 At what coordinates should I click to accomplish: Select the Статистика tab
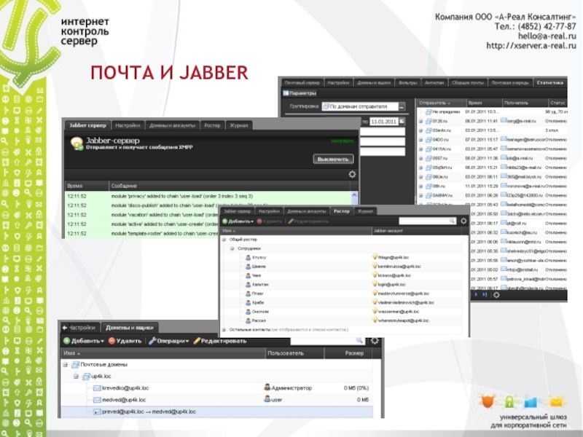(550, 83)
